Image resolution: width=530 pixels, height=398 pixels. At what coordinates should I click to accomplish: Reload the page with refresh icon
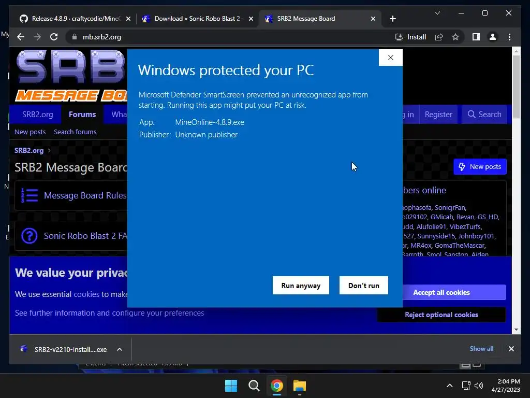[54, 37]
